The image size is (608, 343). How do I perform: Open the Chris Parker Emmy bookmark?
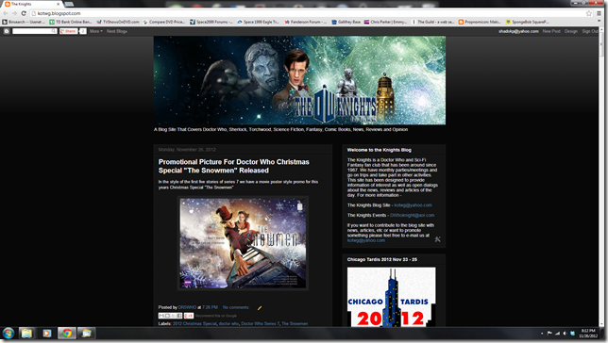pos(385,22)
